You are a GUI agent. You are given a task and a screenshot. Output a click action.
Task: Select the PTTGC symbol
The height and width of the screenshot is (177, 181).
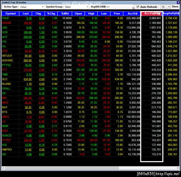(6, 65)
